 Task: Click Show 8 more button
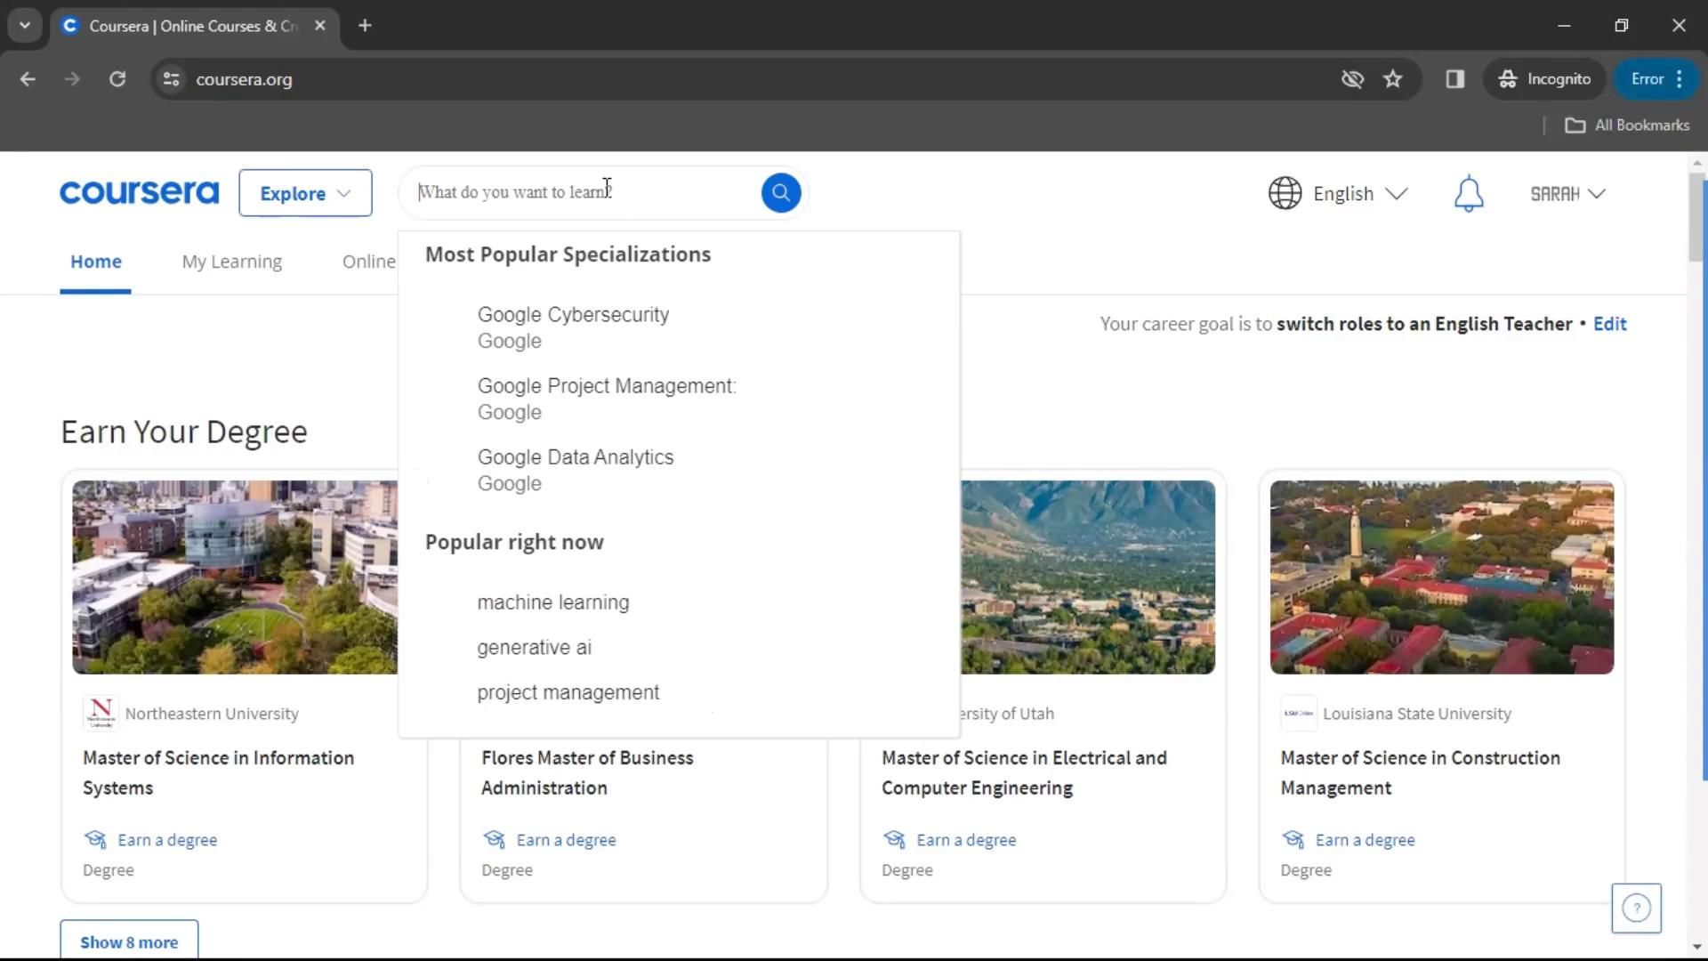point(129,941)
